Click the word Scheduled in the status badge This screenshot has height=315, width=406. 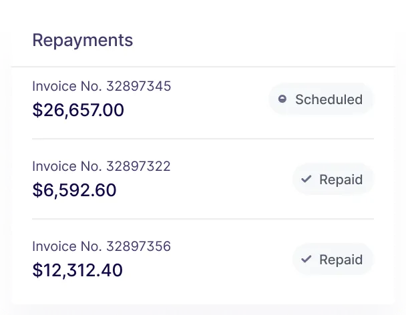329,99
